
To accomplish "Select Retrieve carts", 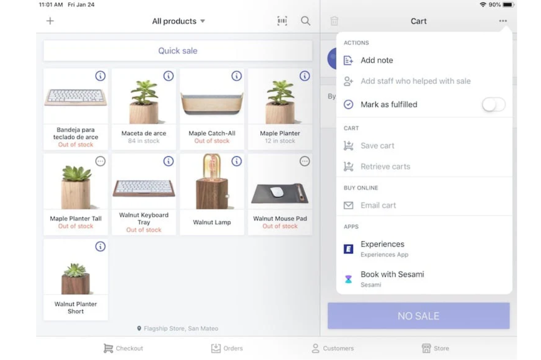I will 385,166.
